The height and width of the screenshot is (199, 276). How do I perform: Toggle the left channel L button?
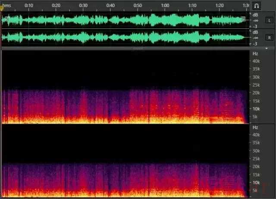point(269,20)
